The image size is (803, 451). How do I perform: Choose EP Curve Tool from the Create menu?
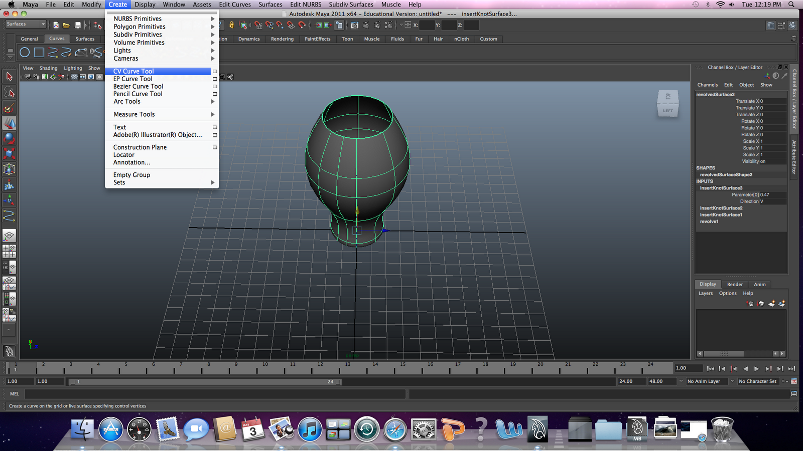click(133, 79)
